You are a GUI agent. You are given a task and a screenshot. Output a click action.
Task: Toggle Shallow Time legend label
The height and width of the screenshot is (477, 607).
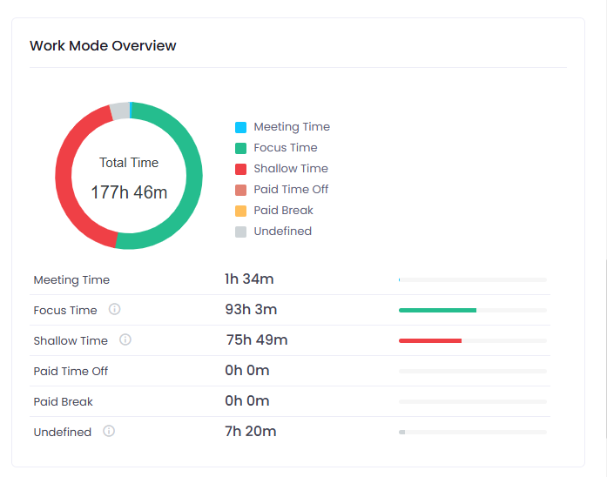click(290, 169)
